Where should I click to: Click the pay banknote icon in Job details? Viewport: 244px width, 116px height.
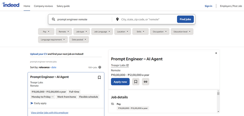pyautogui.click(x=112, y=104)
